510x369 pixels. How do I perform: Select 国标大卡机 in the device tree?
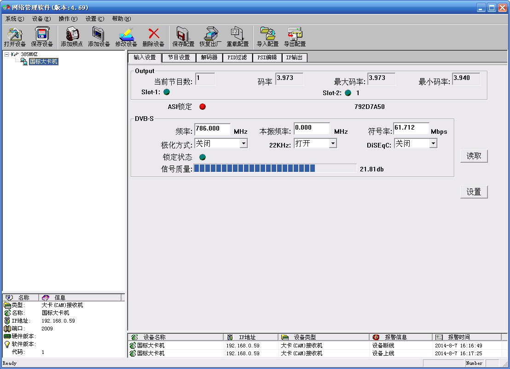coord(44,62)
